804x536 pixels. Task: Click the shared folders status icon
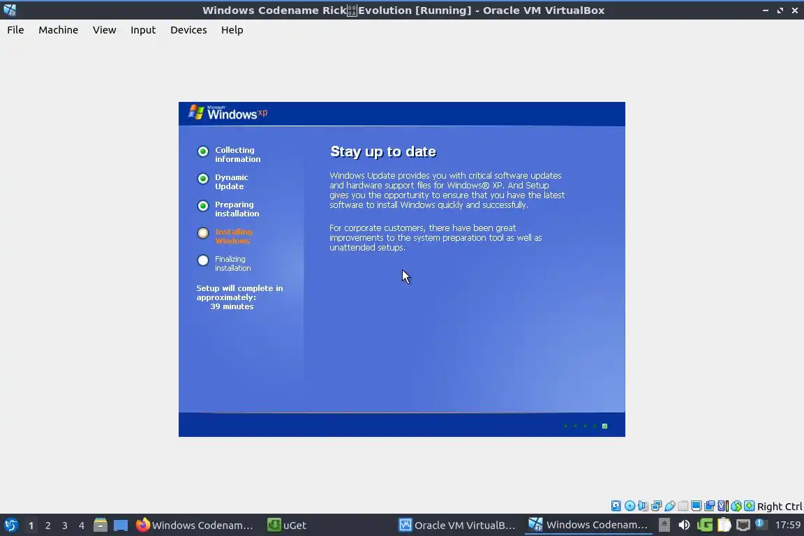[683, 506]
